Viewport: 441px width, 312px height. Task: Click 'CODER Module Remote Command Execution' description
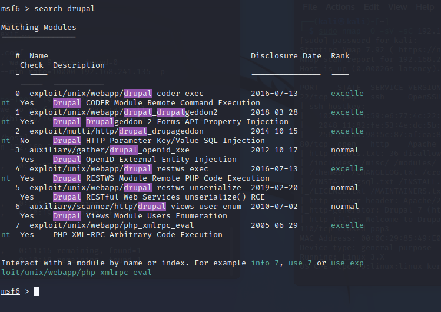pos(173,103)
